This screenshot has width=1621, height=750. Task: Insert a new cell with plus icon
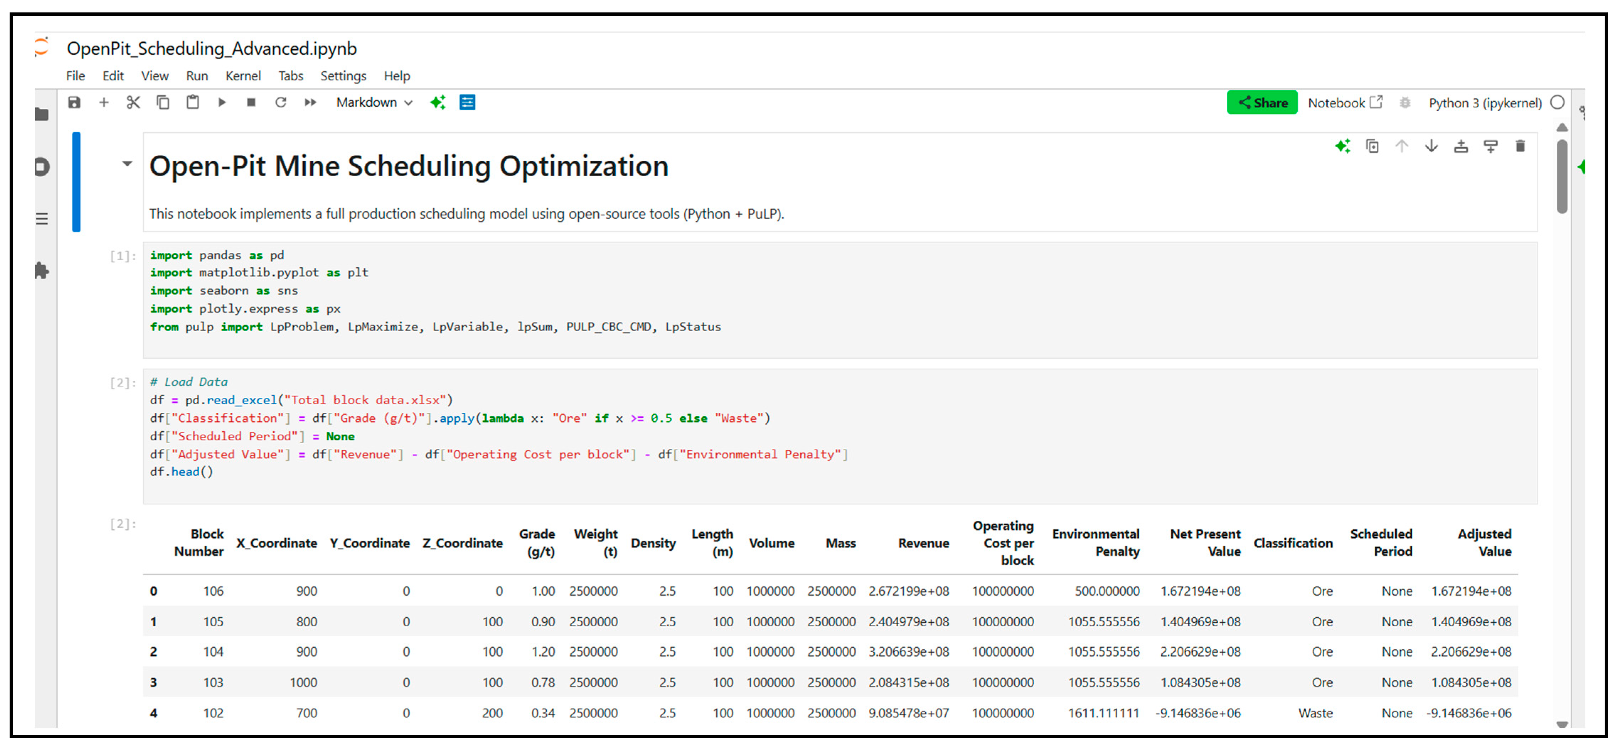tap(104, 103)
